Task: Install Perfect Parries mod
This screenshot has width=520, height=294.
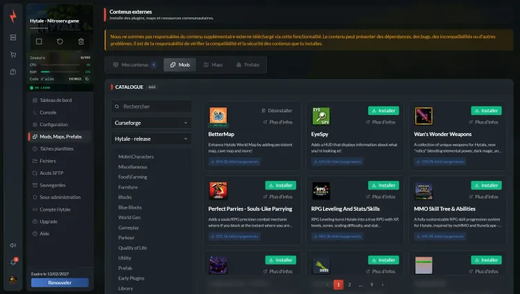Action: pos(281,185)
